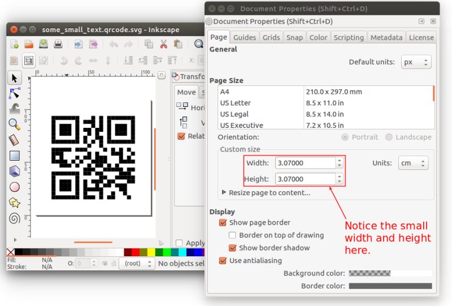Expand the toolbox overflow arrow at bottom
Screen dimensions: 452x306
[15, 240]
